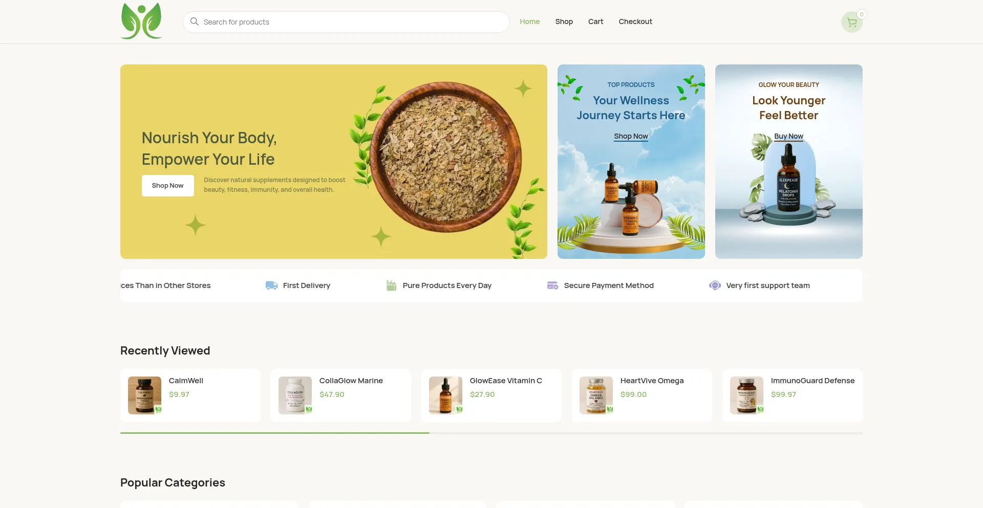Viewport: 983px width, 508px height.
Task: Open the CollaGlow Marine product image
Action: (295, 395)
